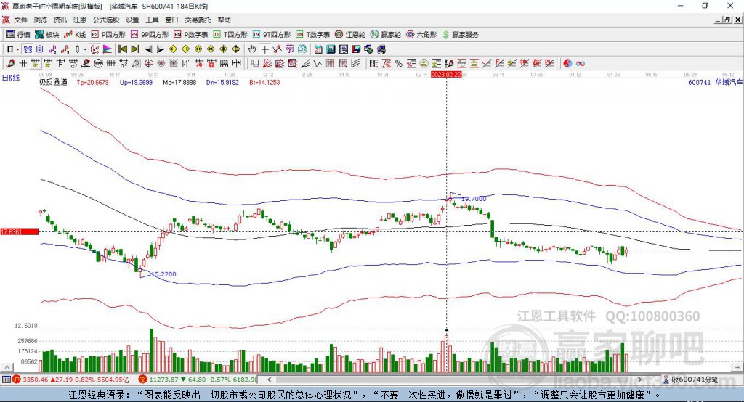Select the red pencil drawing tool
The height and width of the screenshot is (402, 744).
point(10,64)
